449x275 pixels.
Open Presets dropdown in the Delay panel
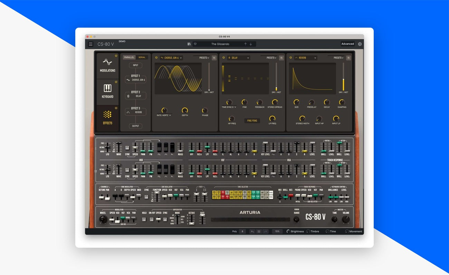tap(271, 58)
